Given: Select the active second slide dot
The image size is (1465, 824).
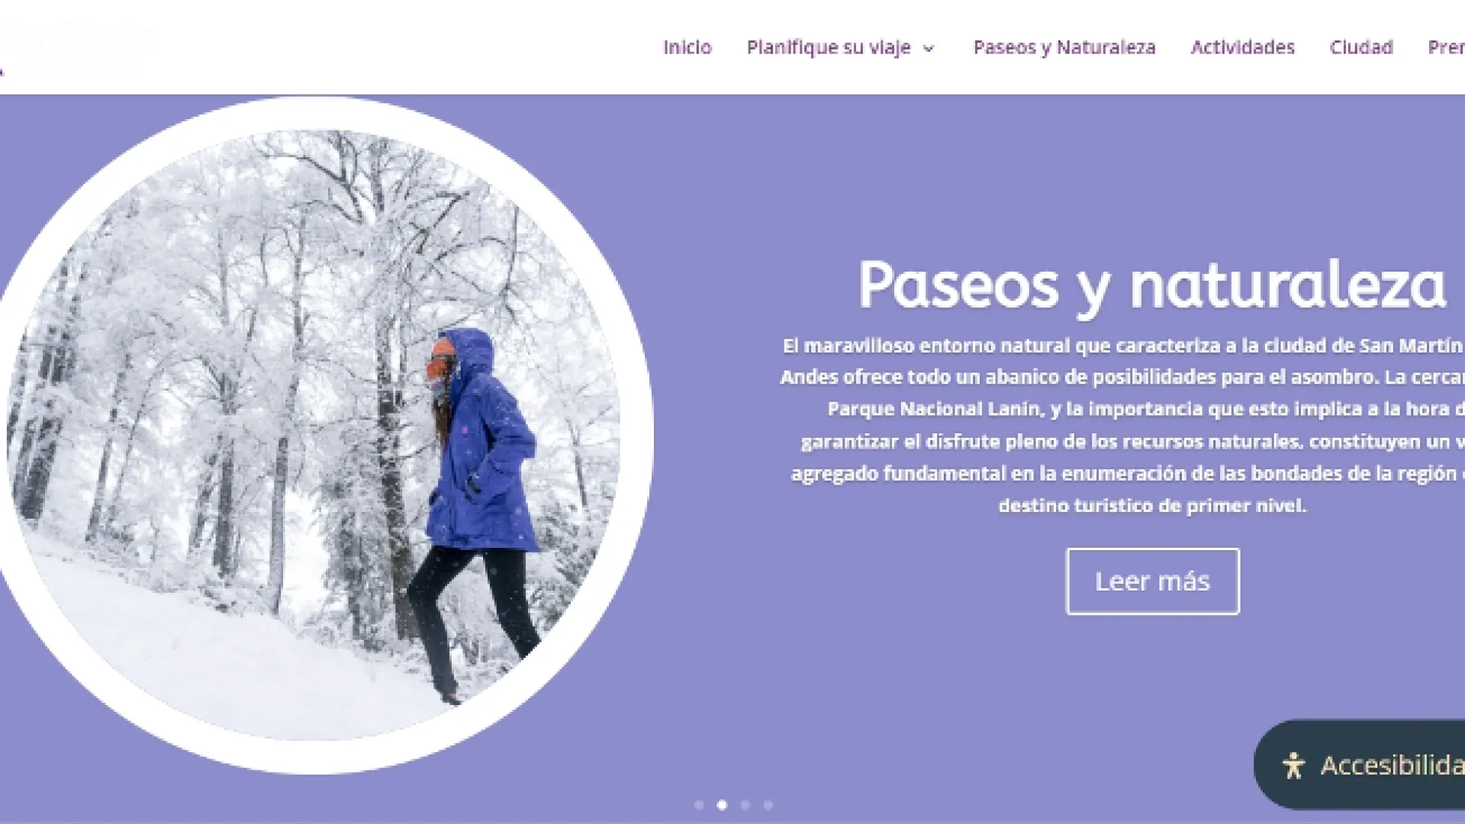Looking at the screenshot, I should coord(722,805).
